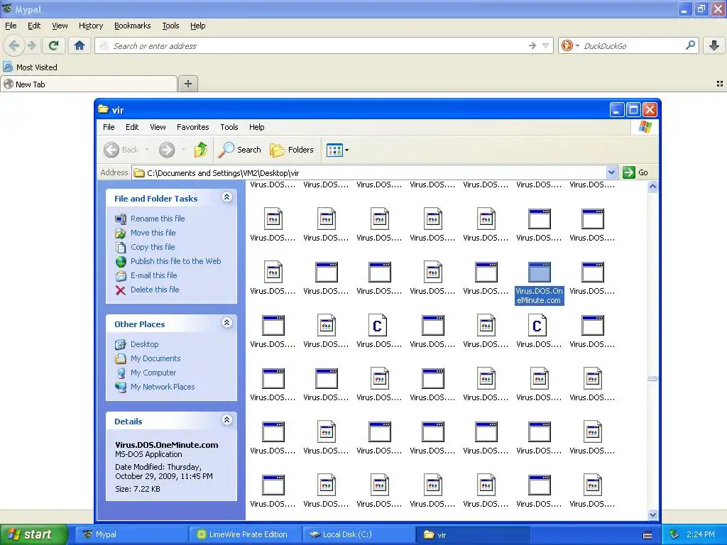This screenshot has width=727, height=545.
Task: Switch to Mypal taskbar button
Action: point(132,534)
